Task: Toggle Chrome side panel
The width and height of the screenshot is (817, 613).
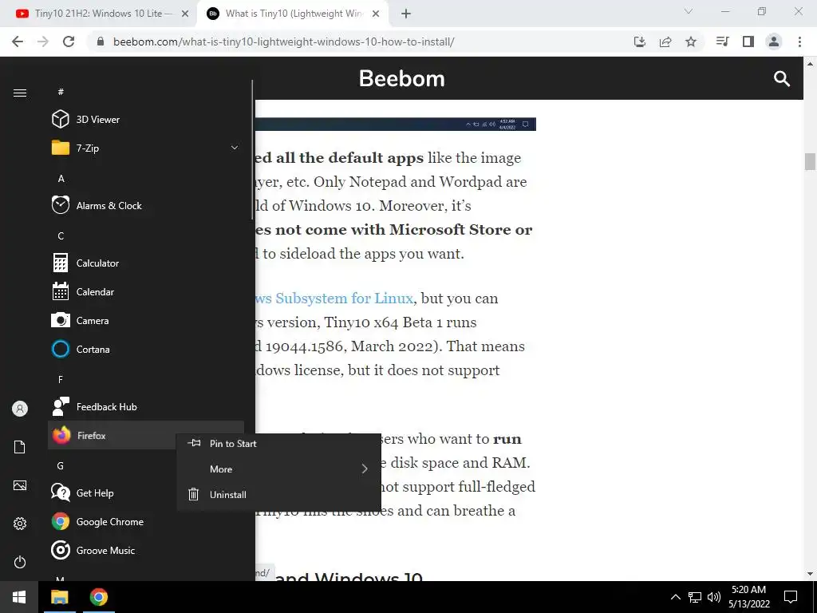Action: 748,42
